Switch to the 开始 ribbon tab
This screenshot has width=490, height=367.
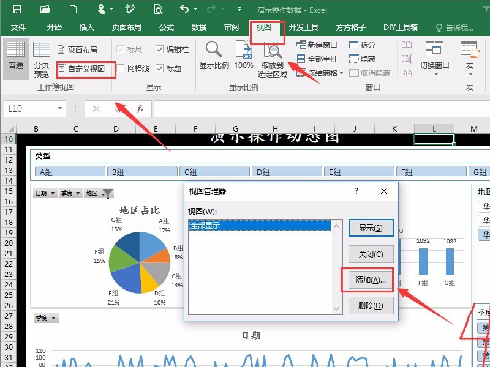(x=55, y=28)
